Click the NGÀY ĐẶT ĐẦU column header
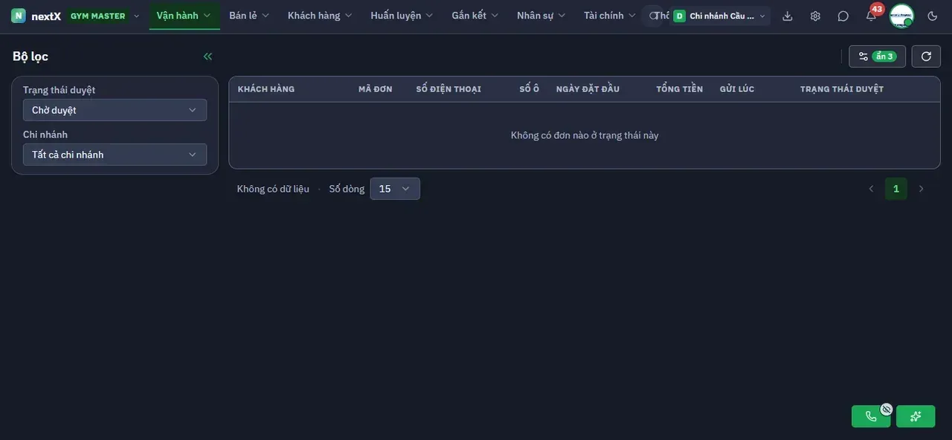The height and width of the screenshot is (440, 952). [588, 89]
